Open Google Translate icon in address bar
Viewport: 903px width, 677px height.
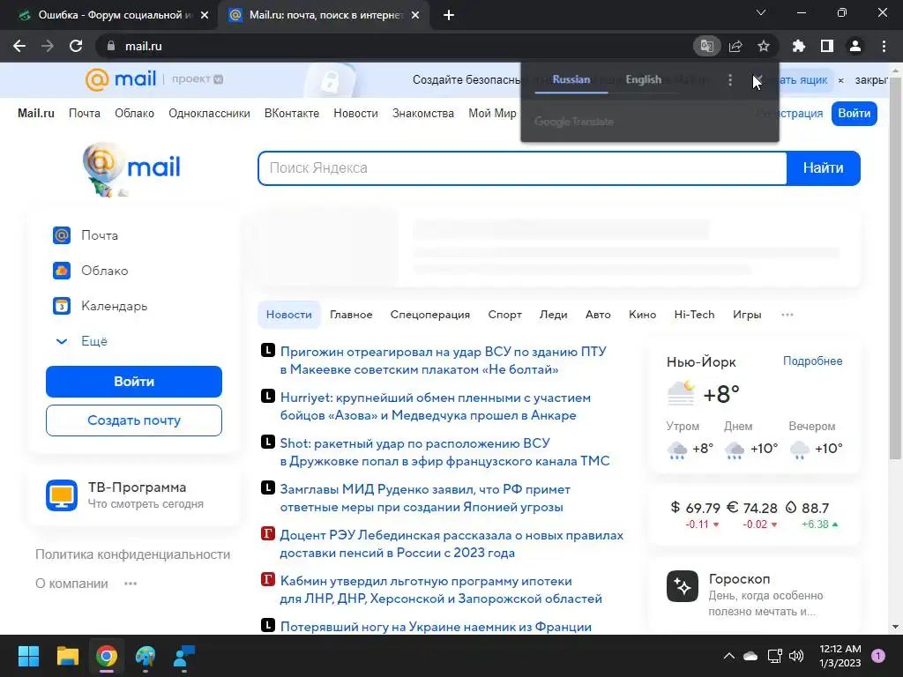[x=706, y=46]
